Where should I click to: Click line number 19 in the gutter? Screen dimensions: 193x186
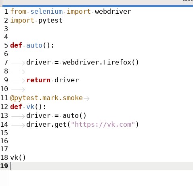point(4,166)
